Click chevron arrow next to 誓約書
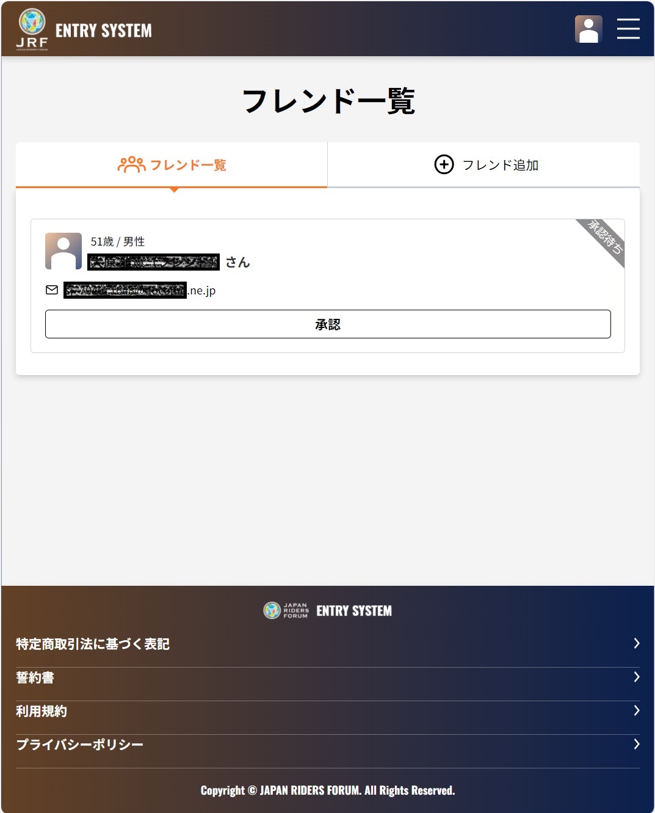 [637, 677]
